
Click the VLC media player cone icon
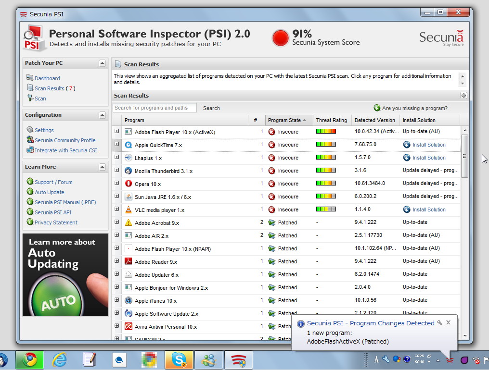point(128,210)
